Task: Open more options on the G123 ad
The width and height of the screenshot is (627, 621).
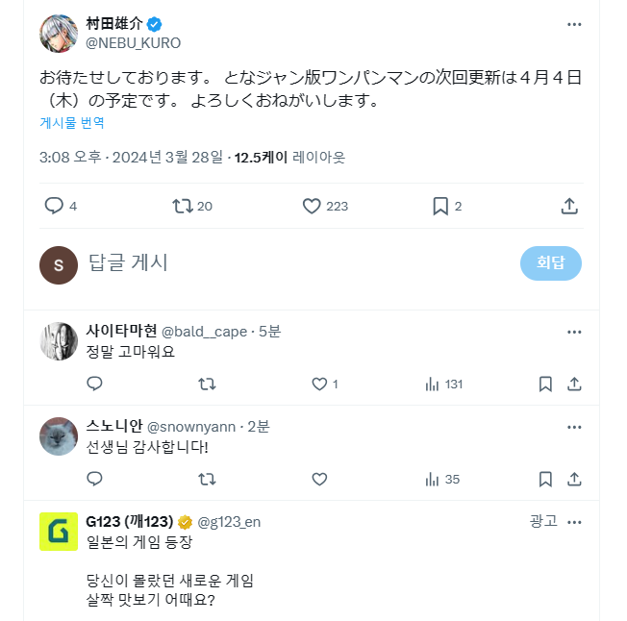Action: point(574,522)
